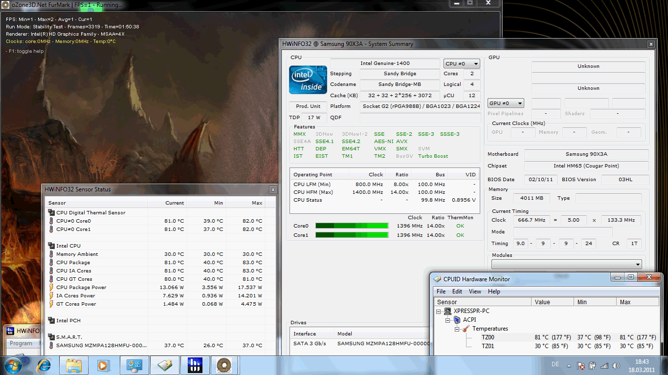
Task: Click the Model column header under Drives
Action: (x=381, y=333)
